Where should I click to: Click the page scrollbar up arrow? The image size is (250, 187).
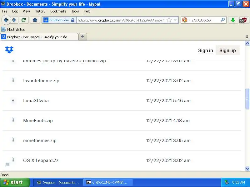(247, 43)
